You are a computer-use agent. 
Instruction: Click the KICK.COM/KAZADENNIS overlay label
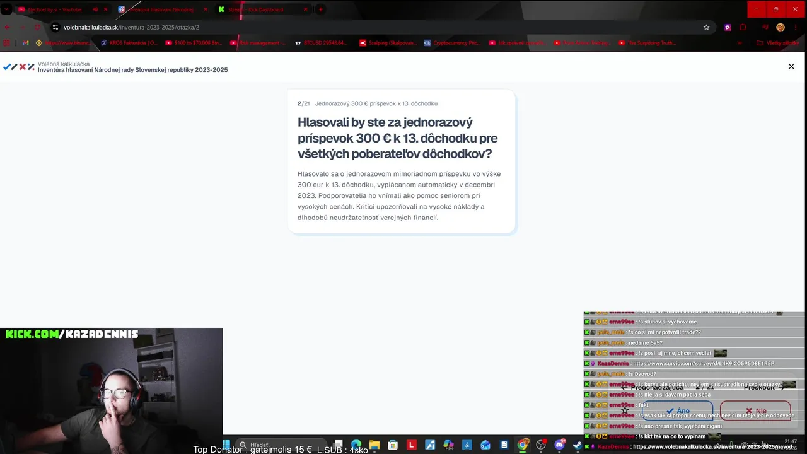(72, 334)
